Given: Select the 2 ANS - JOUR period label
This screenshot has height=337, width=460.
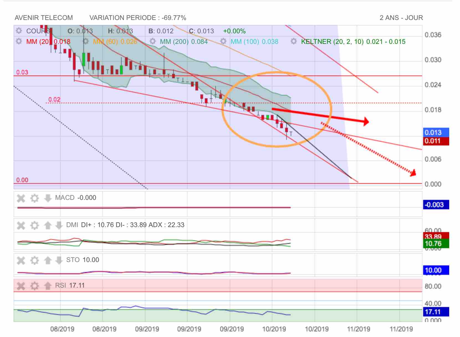Looking at the screenshot, I should coord(401,18).
